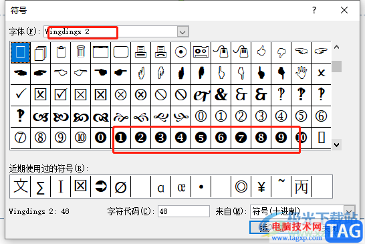
Task: Close the 符号 symbol dialog
Action: [344, 10]
